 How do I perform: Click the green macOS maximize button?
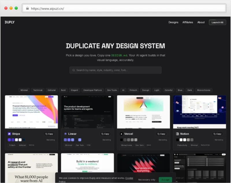tap(16, 8)
